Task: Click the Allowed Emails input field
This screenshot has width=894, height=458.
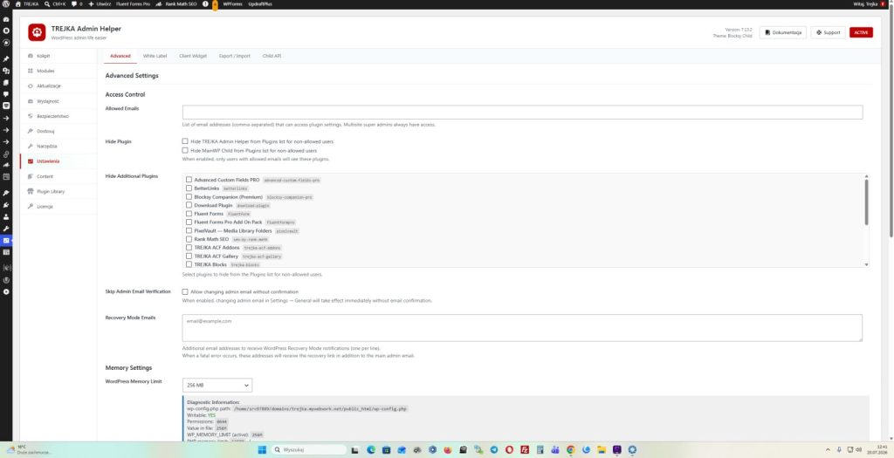Action: click(522, 113)
